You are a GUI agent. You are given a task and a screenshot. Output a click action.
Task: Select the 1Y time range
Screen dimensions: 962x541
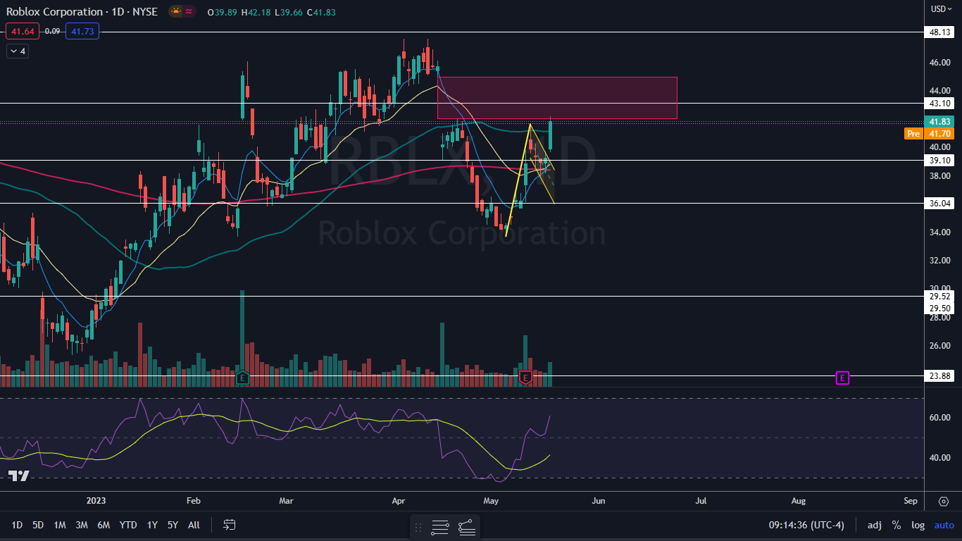[152, 525]
